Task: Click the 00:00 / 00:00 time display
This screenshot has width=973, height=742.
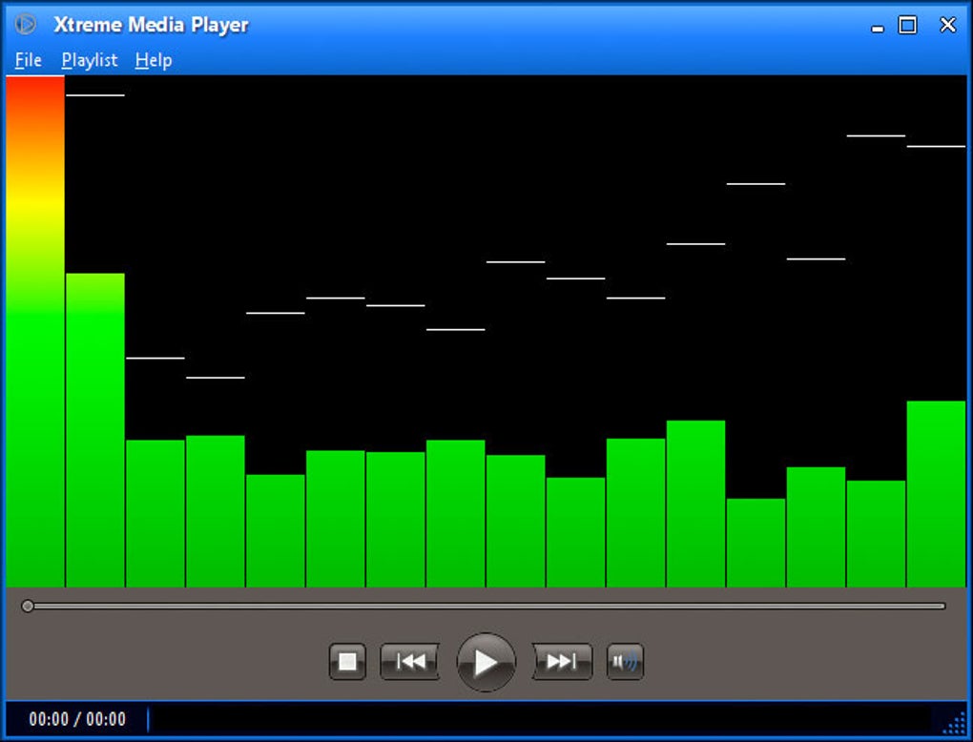Action: pyautogui.click(x=77, y=719)
